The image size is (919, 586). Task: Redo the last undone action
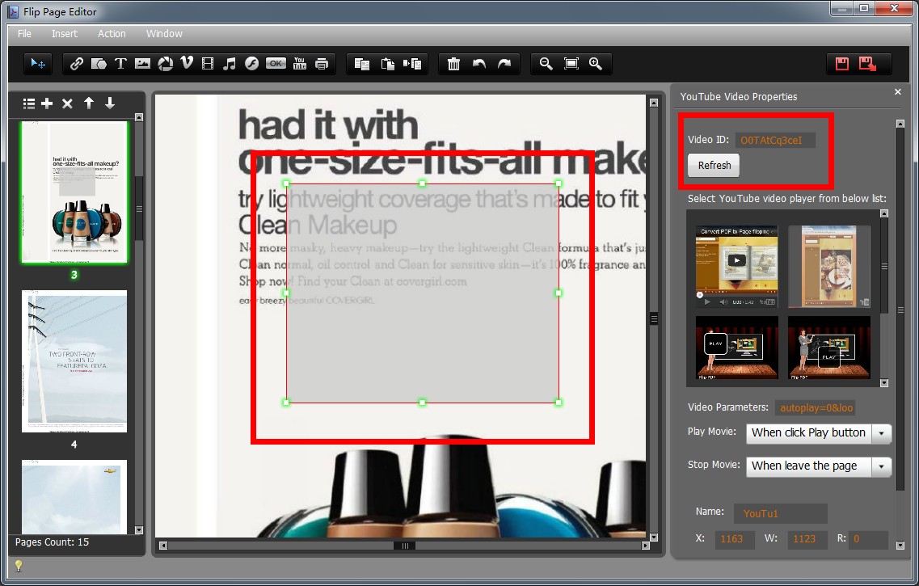pyautogui.click(x=504, y=63)
